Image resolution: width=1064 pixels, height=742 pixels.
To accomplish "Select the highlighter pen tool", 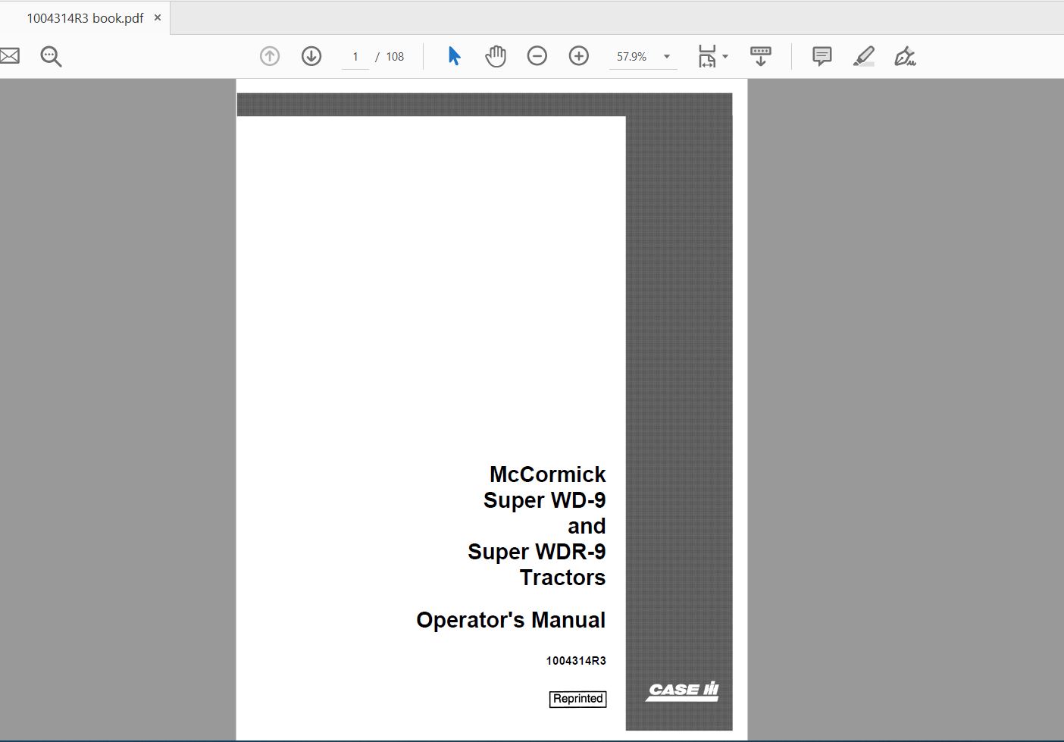I will pyautogui.click(x=864, y=56).
